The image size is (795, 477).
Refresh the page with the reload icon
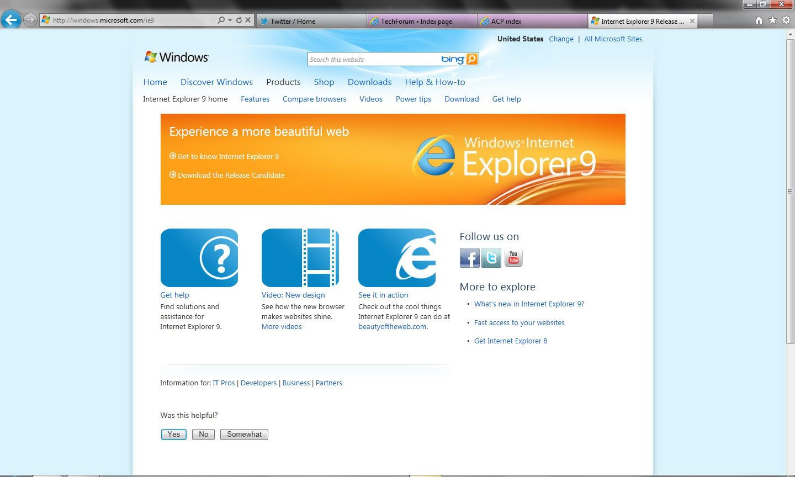[x=239, y=20]
